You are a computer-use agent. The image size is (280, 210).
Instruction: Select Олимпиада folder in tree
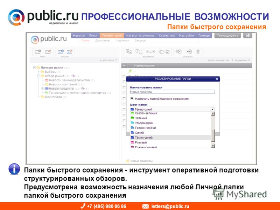click(x=53, y=97)
